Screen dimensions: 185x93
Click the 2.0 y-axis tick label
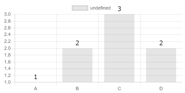(7, 48)
